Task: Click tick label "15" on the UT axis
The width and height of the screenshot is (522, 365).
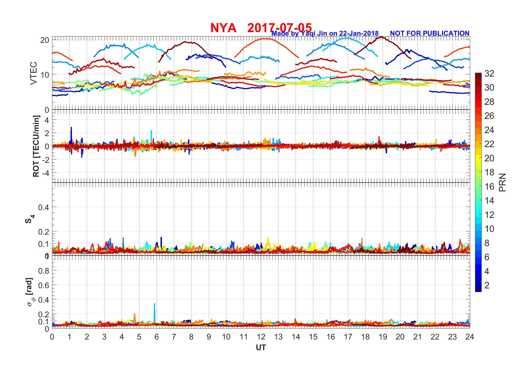Action: tap(313, 337)
